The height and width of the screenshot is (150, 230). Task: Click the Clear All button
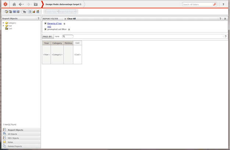coord(71,19)
